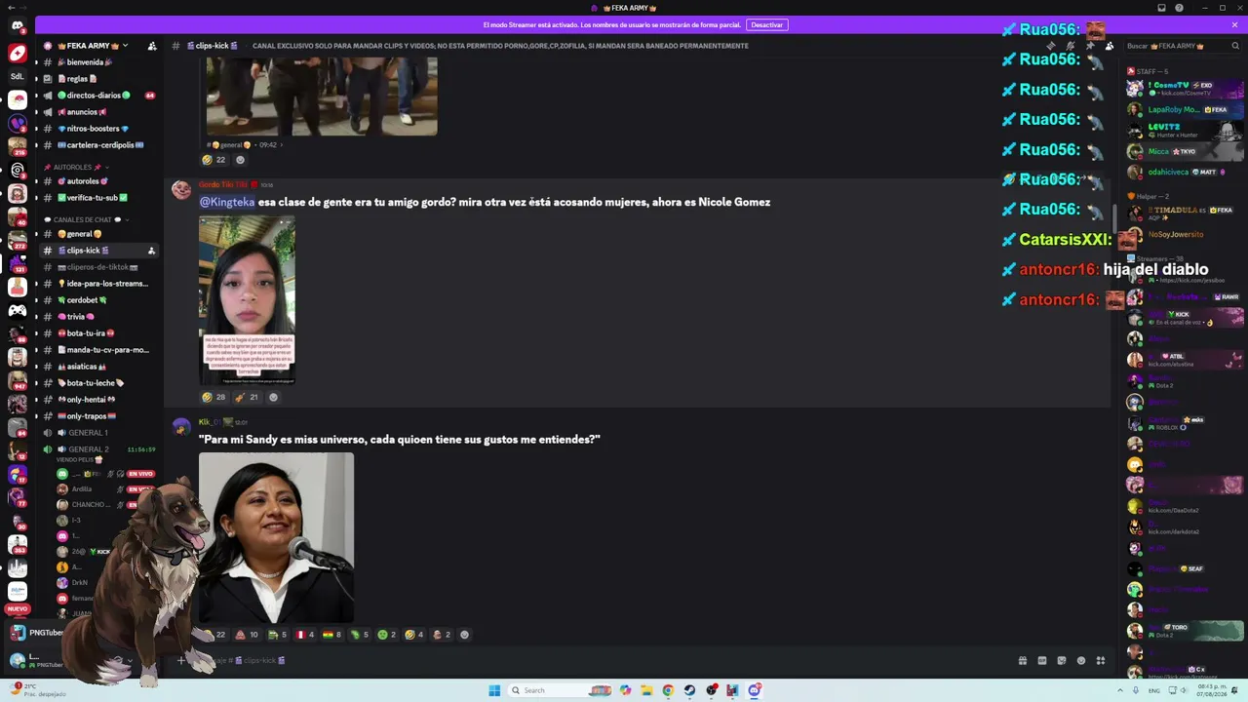
Task: Open the Nicole Gomez video thumbnail
Action: tap(248, 300)
